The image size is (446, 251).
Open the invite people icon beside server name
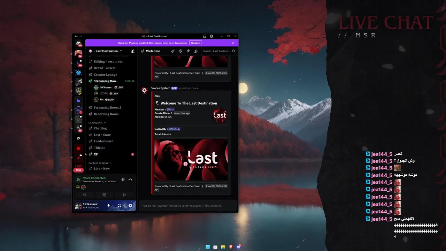click(x=133, y=51)
